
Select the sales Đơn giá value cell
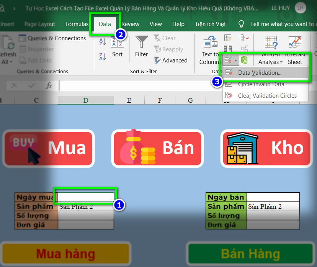(x=273, y=225)
